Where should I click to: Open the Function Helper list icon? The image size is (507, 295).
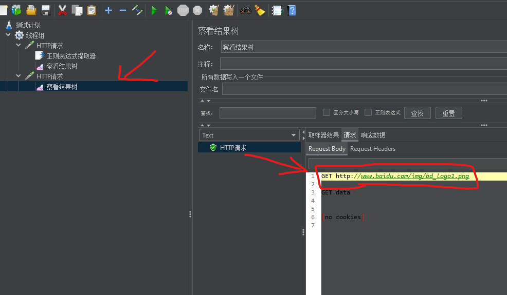pyautogui.click(x=277, y=10)
